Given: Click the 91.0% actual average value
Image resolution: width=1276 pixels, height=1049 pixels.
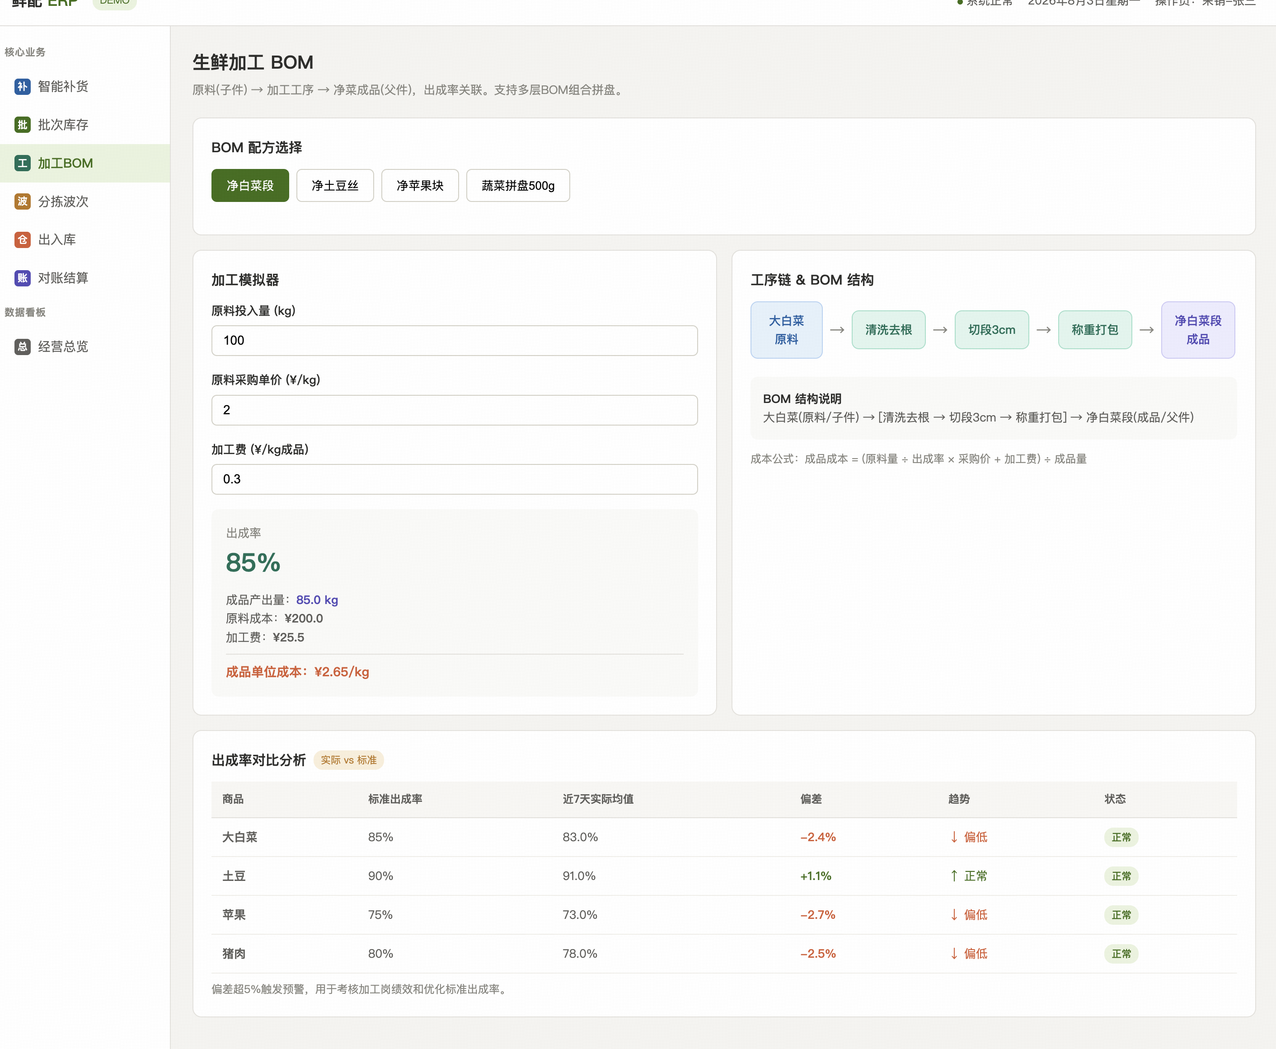Looking at the screenshot, I should pos(579,876).
